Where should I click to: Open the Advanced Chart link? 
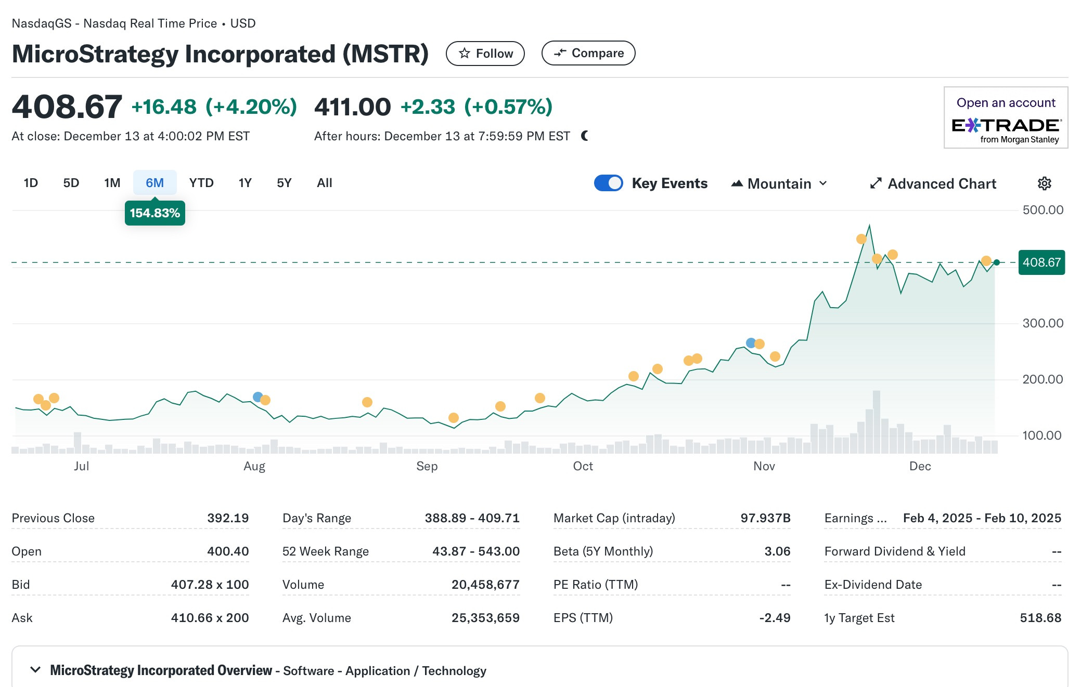coord(933,183)
